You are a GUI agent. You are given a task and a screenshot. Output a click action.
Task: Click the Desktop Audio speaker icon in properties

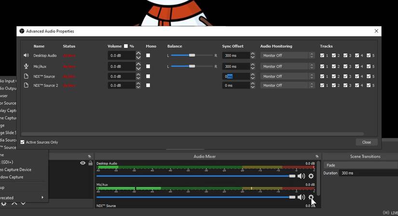point(26,56)
